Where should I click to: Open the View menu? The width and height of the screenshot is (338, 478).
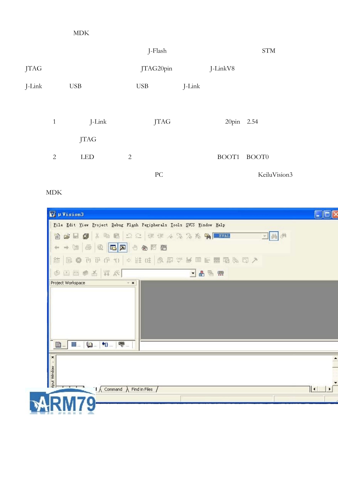(84, 225)
